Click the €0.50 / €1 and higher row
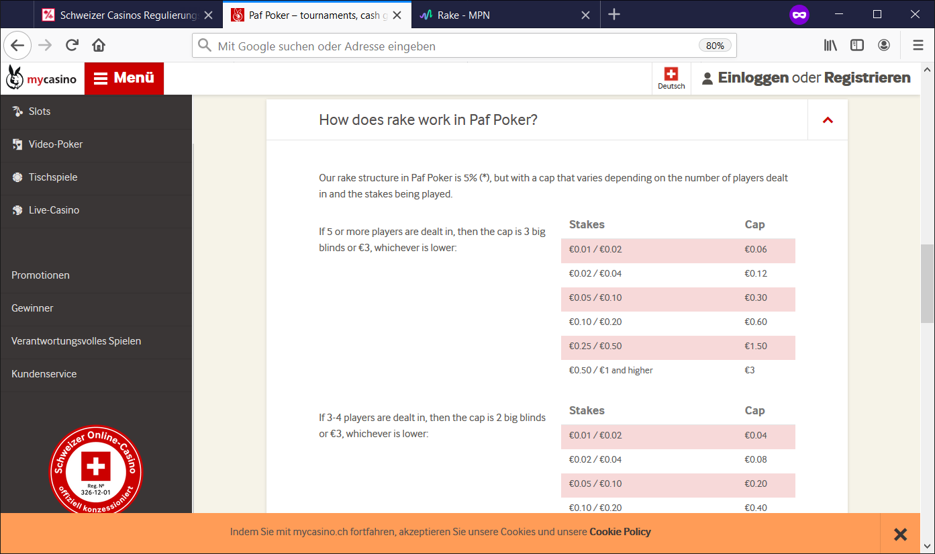The image size is (935, 554). click(x=678, y=370)
